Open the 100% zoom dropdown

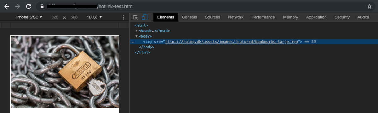94,17
